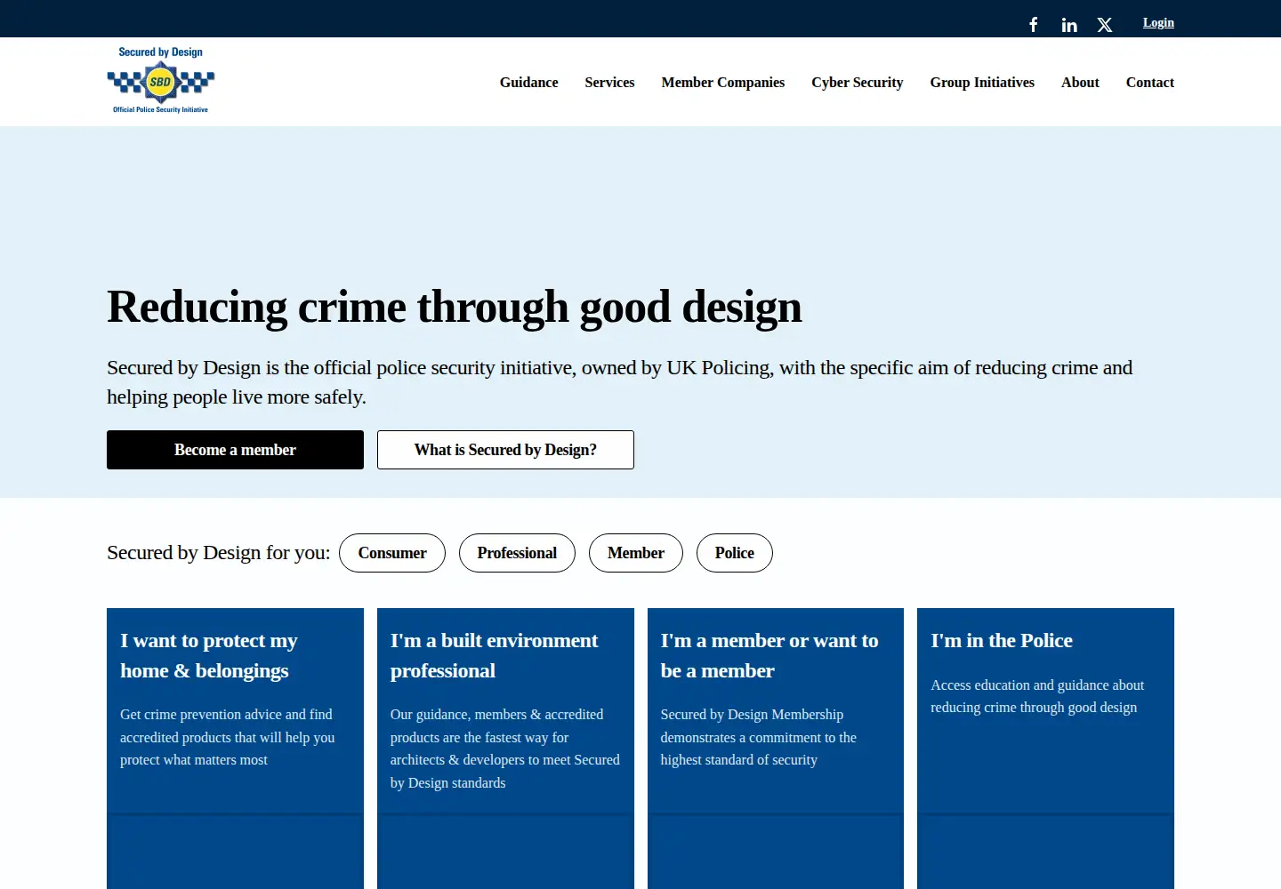Viewport: 1281px width, 889px height.
Task: Click the 'Get crime prevention advice' card description
Action: click(x=228, y=737)
